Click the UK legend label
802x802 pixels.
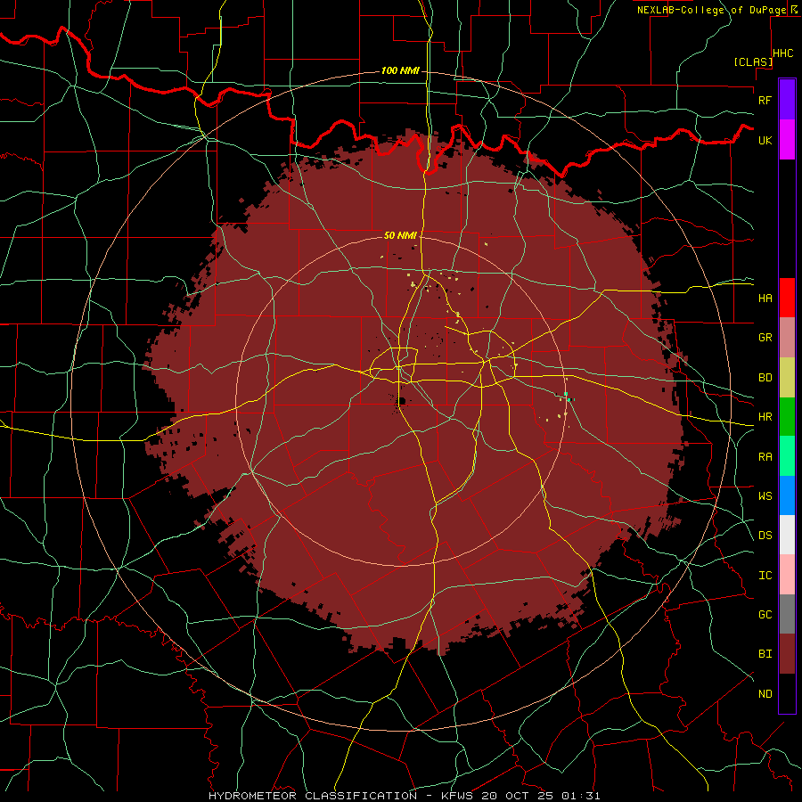(765, 140)
